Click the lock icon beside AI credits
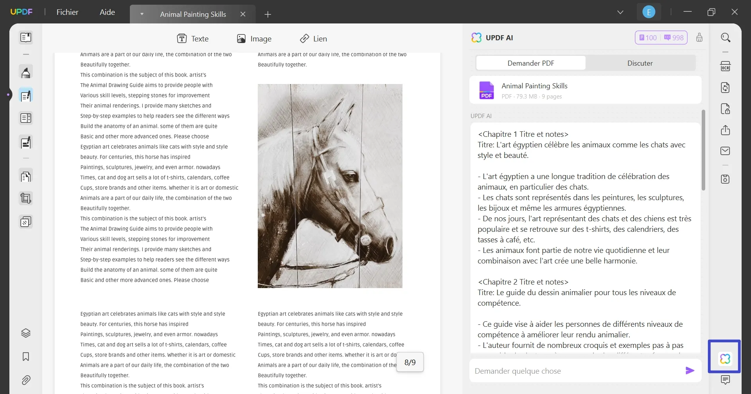The image size is (751, 394). pyautogui.click(x=700, y=38)
